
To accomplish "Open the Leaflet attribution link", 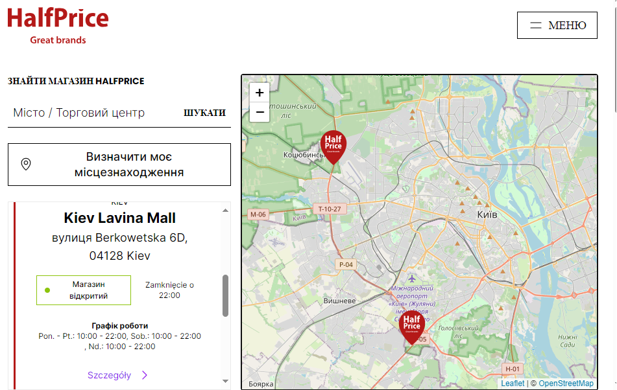I will click(x=513, y=384).
